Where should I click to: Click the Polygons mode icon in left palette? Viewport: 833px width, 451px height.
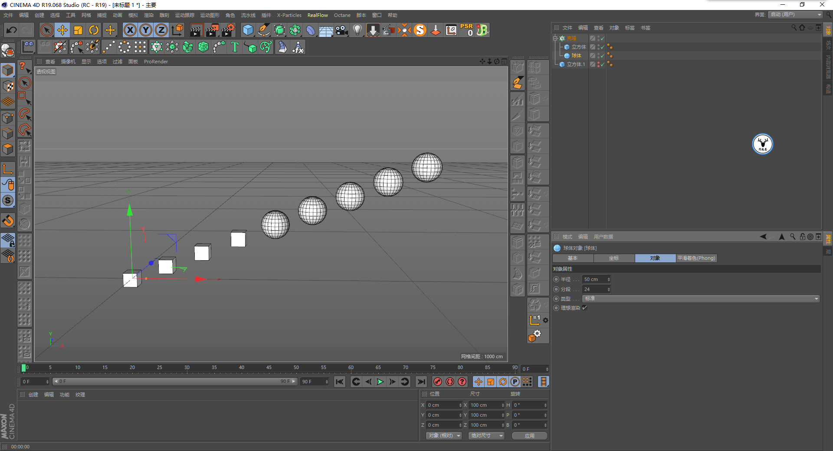click(8, 150)
